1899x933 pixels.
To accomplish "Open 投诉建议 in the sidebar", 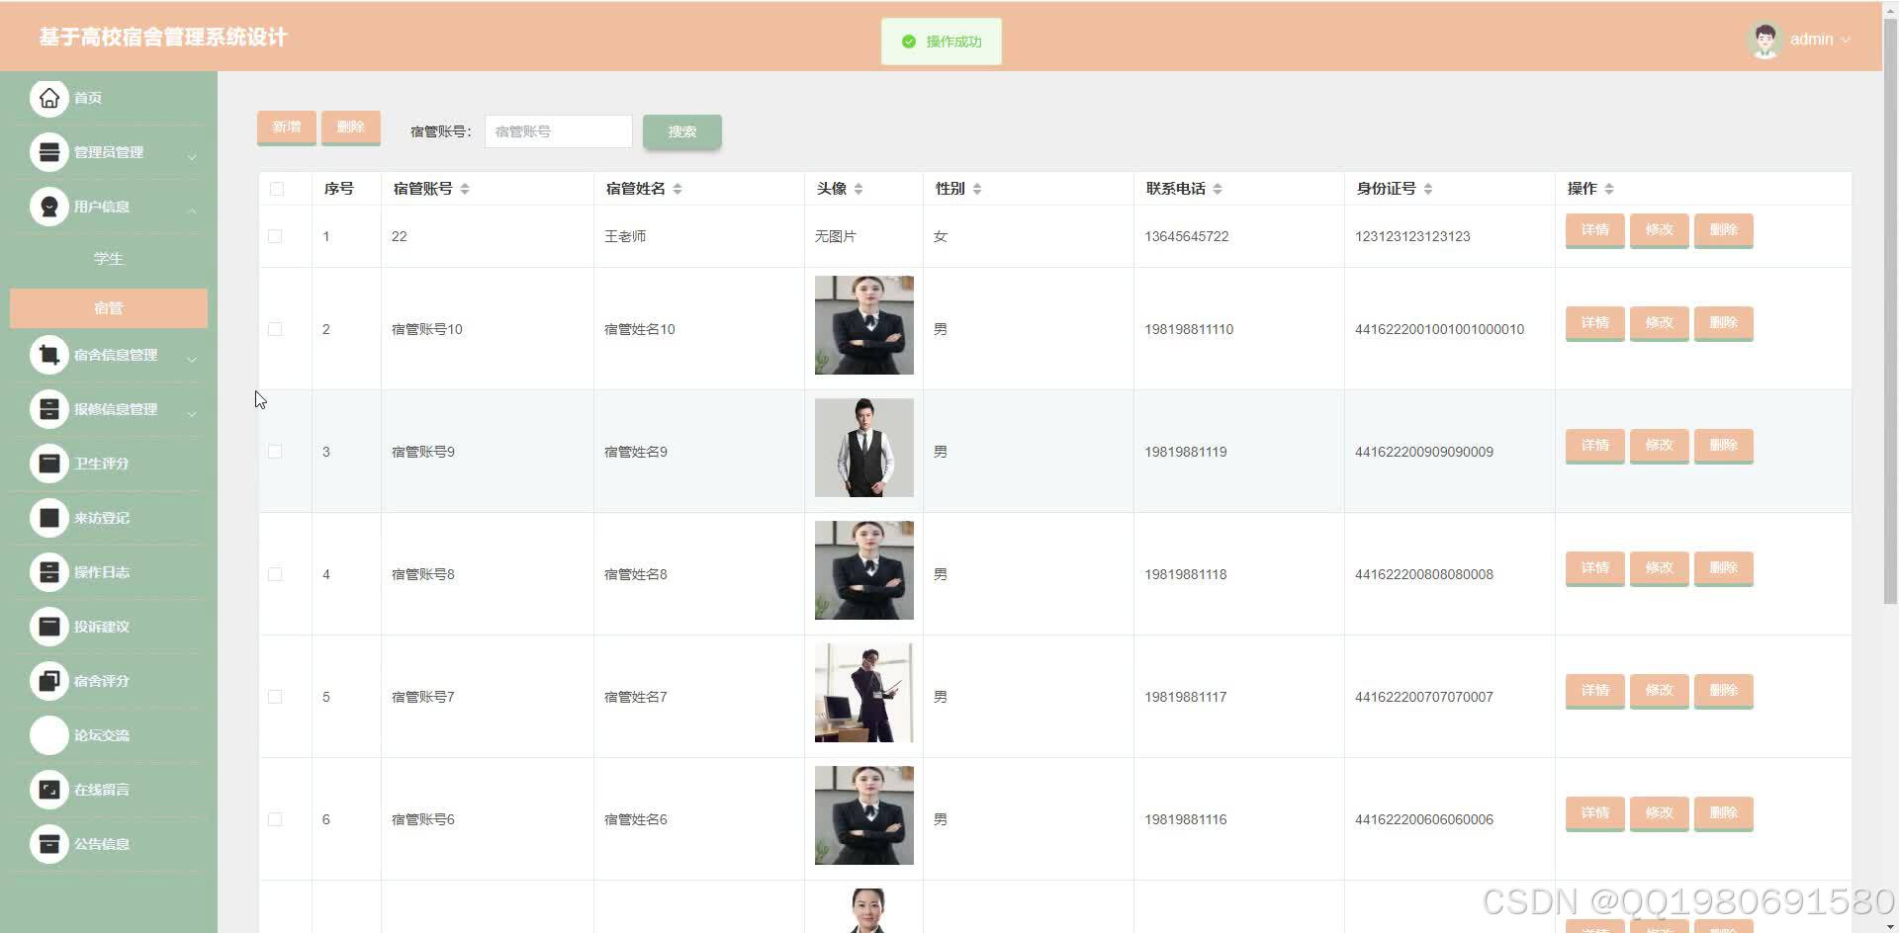I will tap(49, 627).
